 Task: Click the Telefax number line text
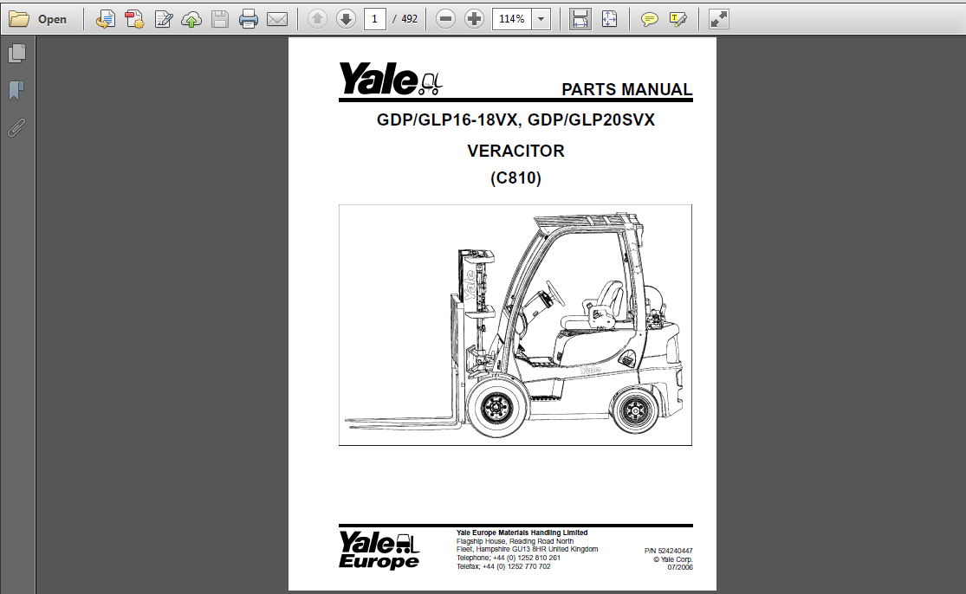[x=503, y=566]
